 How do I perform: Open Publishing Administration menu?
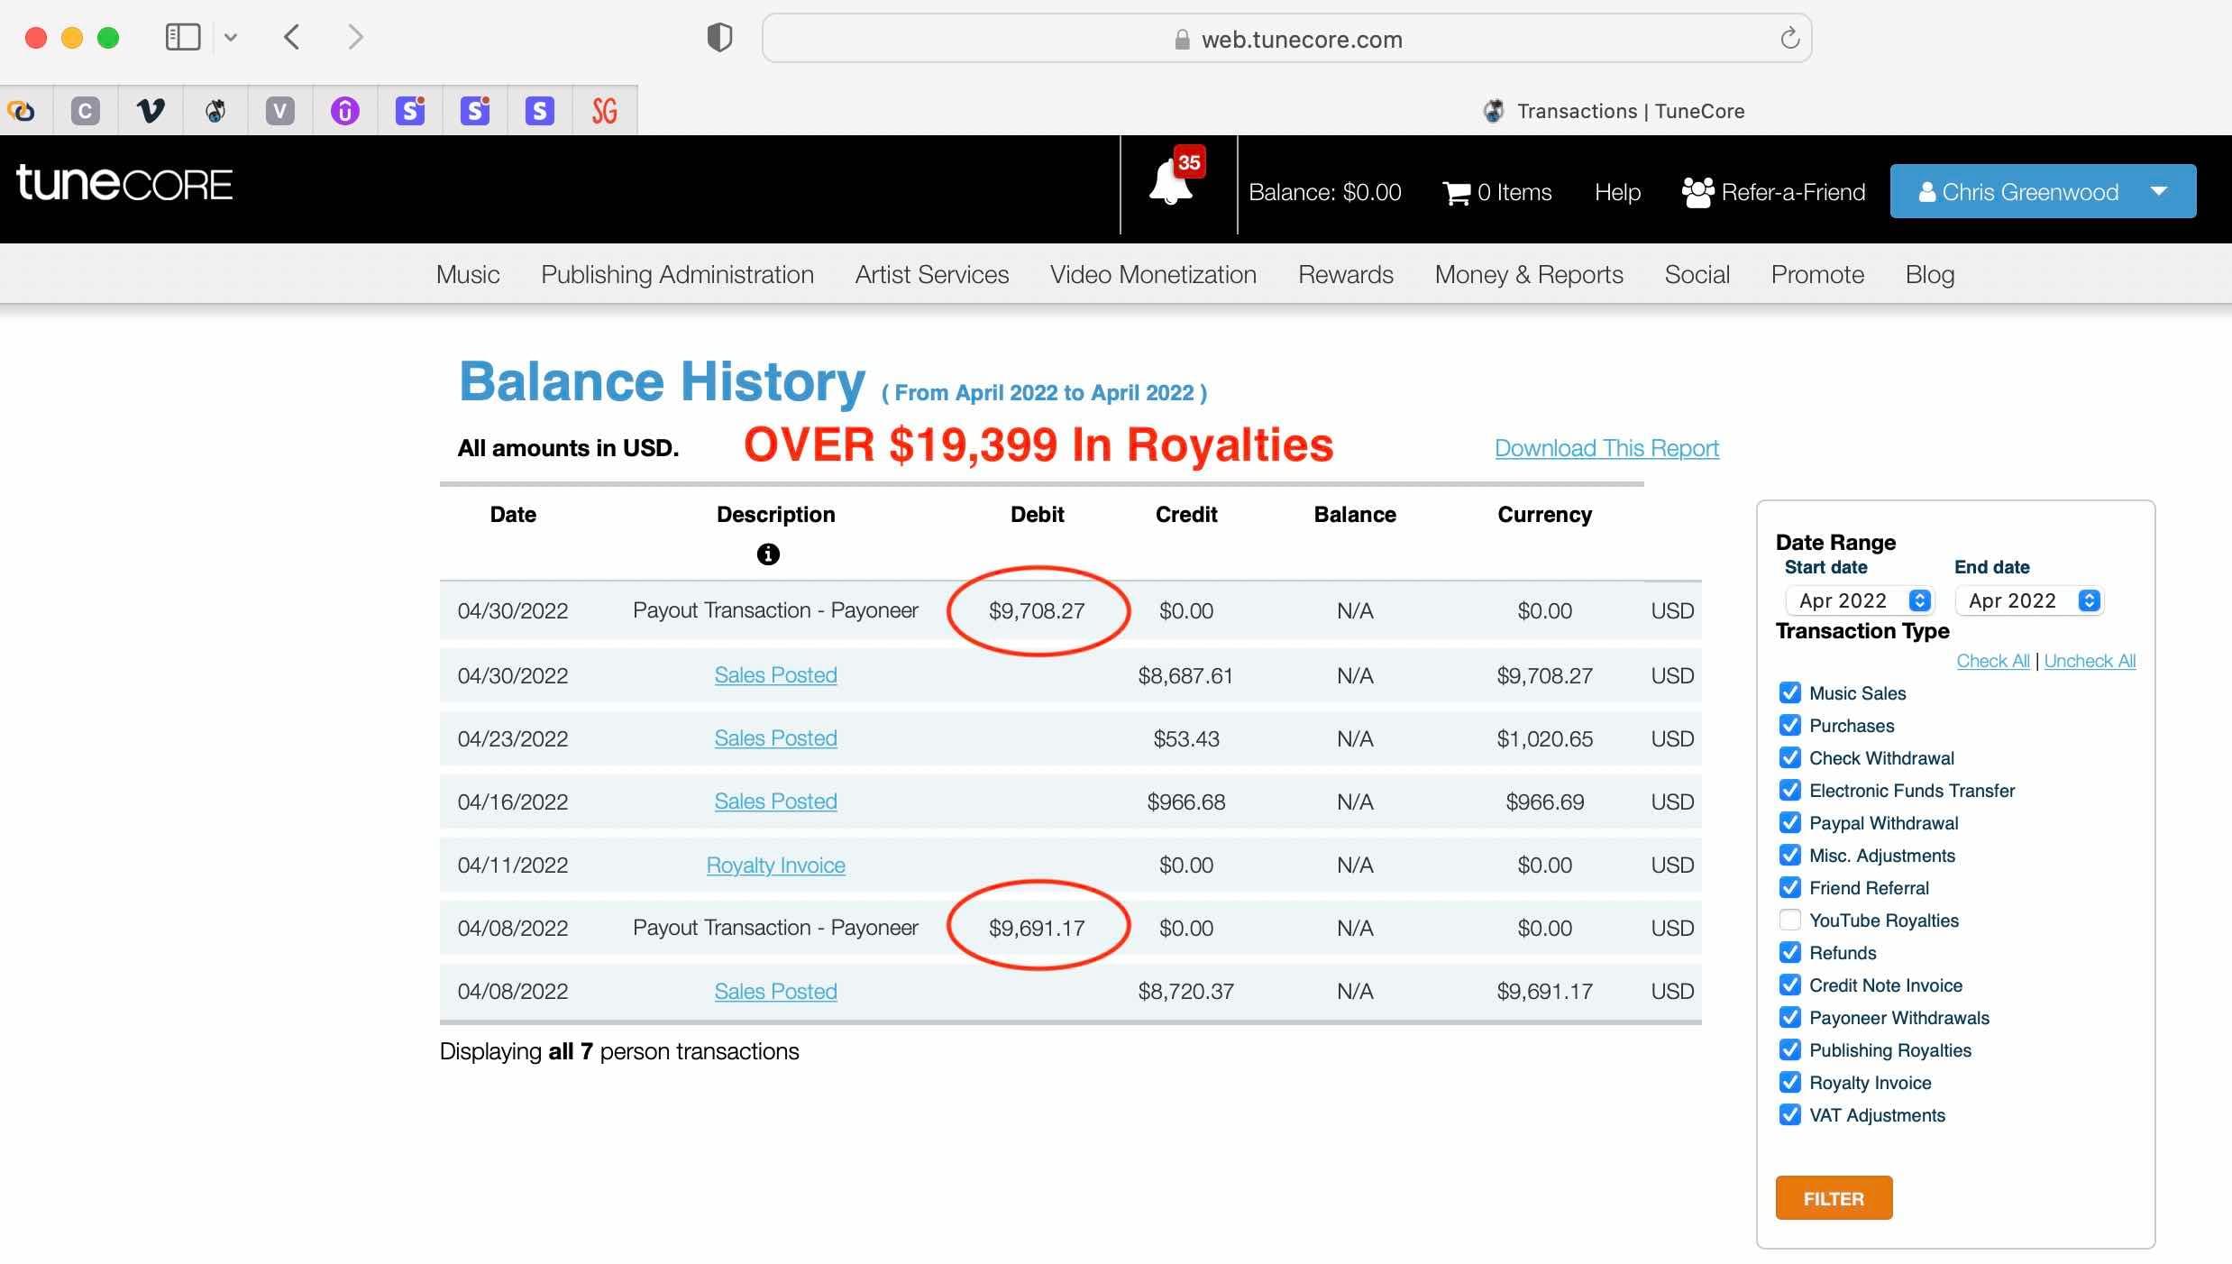pos(677,274)
